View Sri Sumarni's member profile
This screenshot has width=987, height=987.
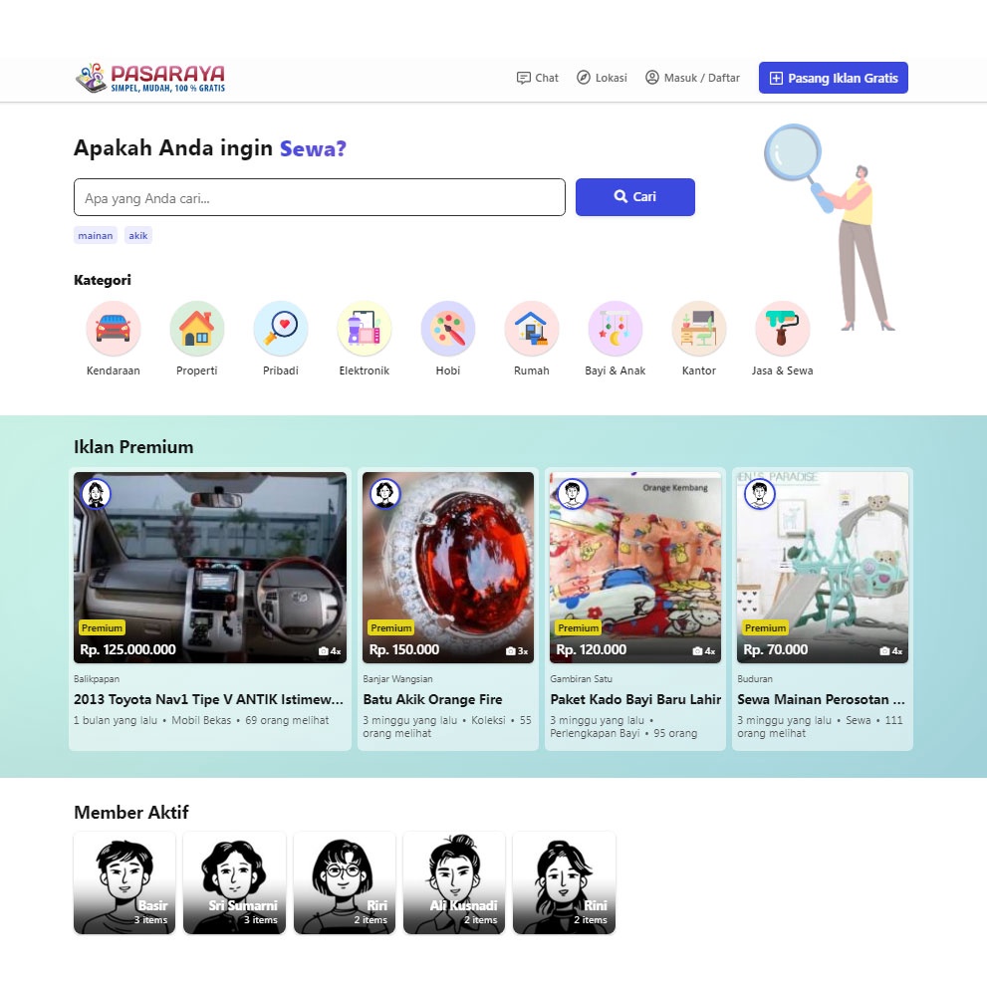pos(234,882)
